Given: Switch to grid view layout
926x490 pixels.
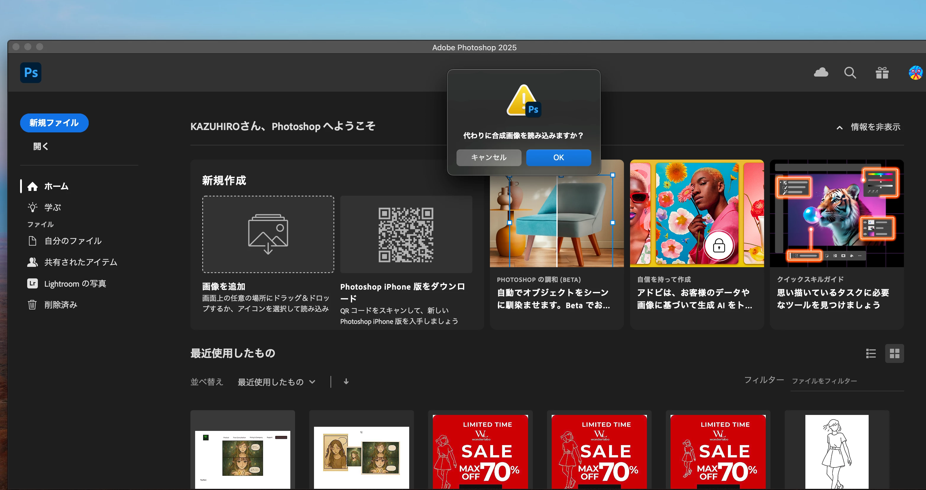Looking at the screenshot, I should coord(894,353).
